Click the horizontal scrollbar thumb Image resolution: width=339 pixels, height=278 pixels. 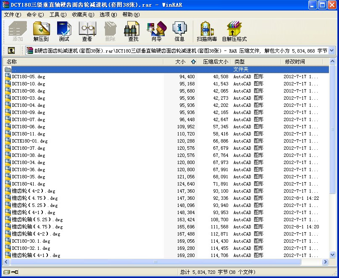click(x=155, y=262)
